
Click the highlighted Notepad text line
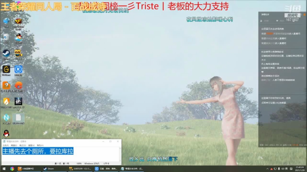click(38, 151)
